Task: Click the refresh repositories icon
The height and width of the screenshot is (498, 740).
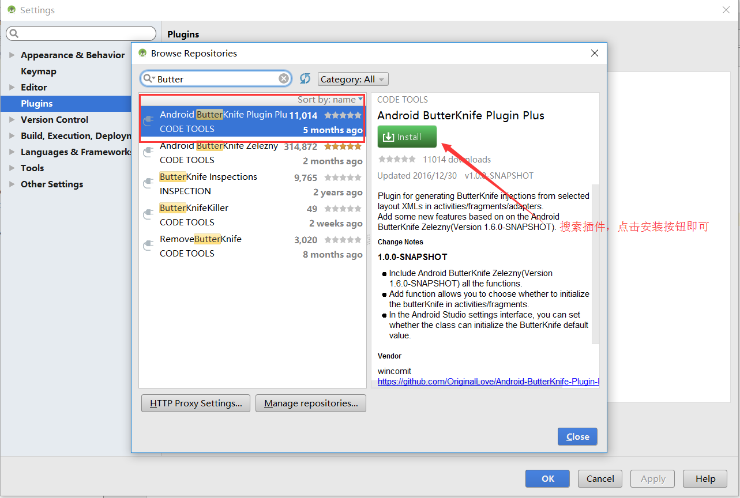Action: click(305, 78)
